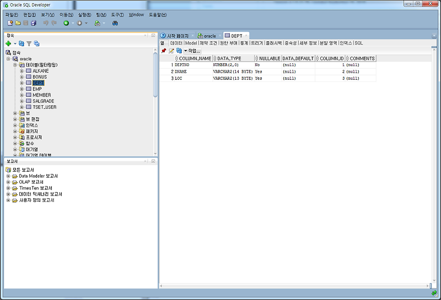Click the Redo arrow toolbar icon
The width and height of the screenshot is (441, 300).
click(53, 23)
